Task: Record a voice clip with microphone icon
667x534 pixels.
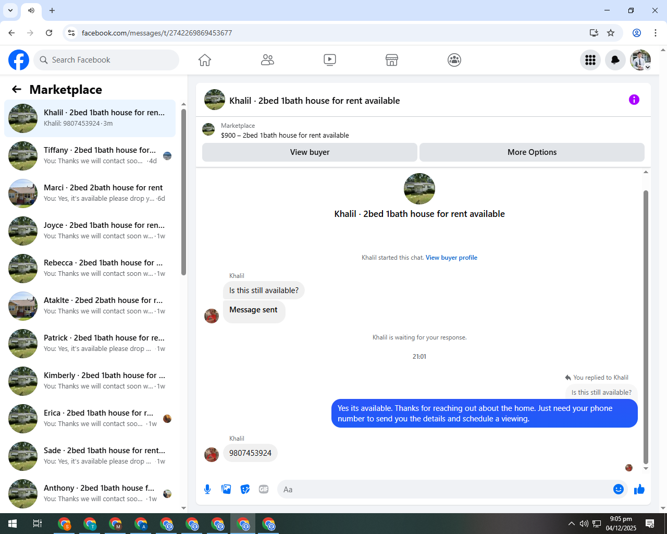Action: point(207,489)
